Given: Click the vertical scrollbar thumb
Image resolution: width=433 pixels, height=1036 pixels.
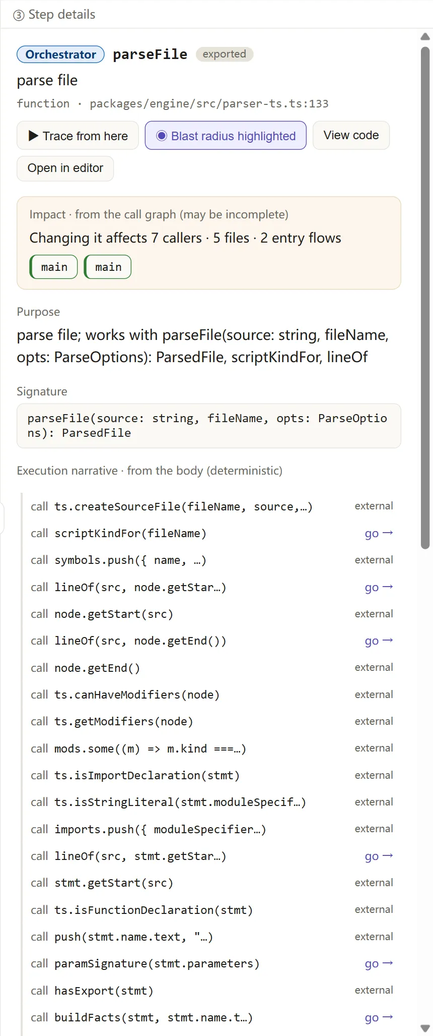Looking at the screenshot, I should pos(425,298).
